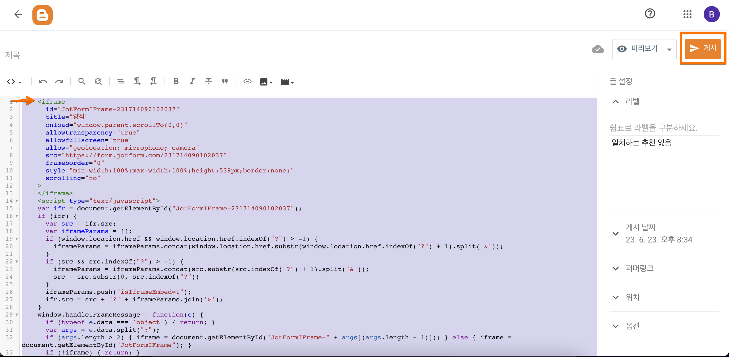Click the 미리보기 preview button
The image size is (729, 357).
pyautogui.click(x=637, y=49)
